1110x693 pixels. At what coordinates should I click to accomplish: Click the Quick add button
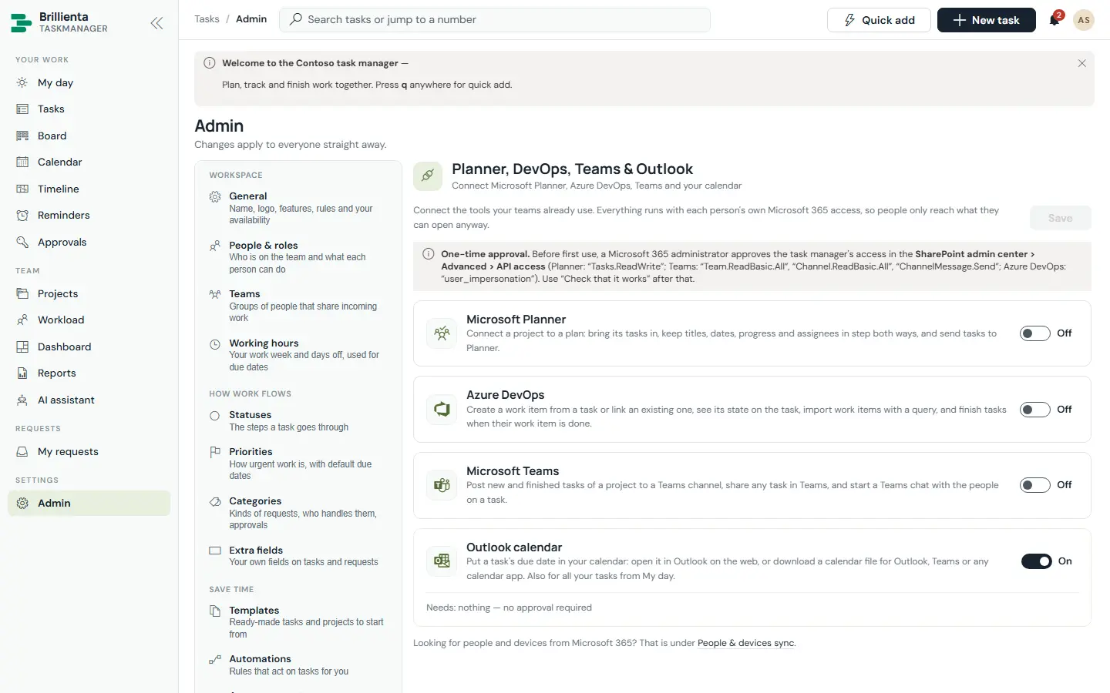[x=879, y=20]
